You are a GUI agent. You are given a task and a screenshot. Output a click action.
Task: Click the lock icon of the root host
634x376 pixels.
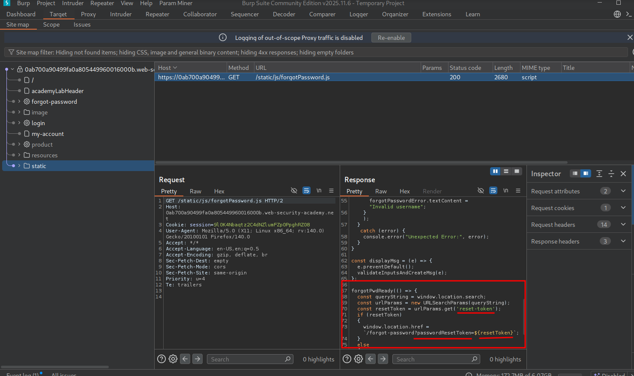pos(20,69)
